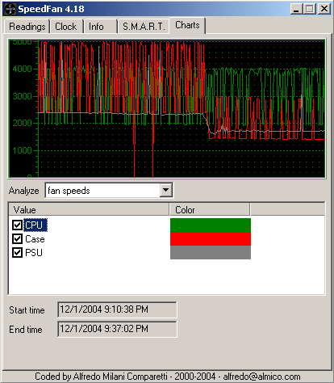This screenshot has height=383, width=334.
Task: Select the CPU row label
Action: pyautogui.click(x=35, y=225)
